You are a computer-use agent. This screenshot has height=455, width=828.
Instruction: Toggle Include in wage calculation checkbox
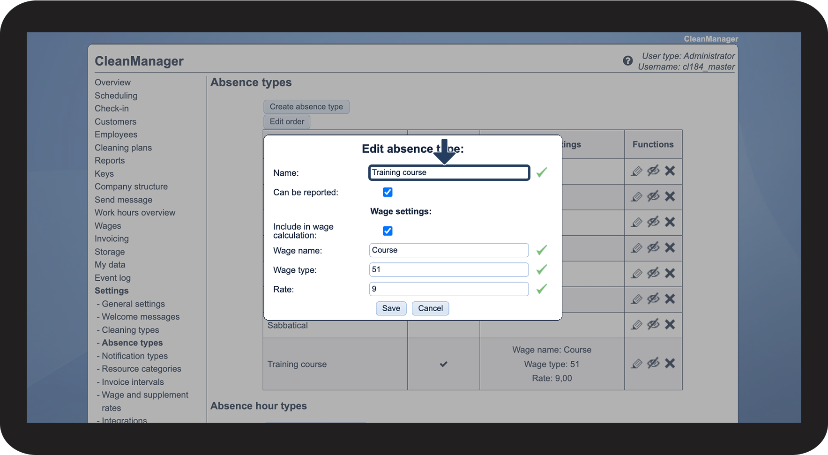[x=388, y=231]
